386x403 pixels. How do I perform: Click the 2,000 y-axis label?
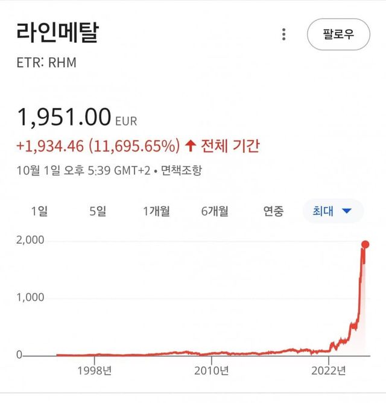click(30, 240)
